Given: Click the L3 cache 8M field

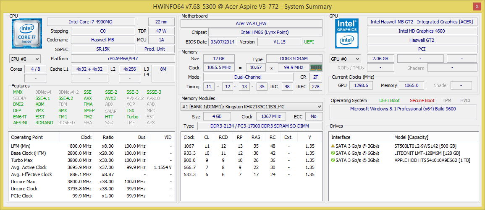Looking at the screenshot, I should [163, 73].
